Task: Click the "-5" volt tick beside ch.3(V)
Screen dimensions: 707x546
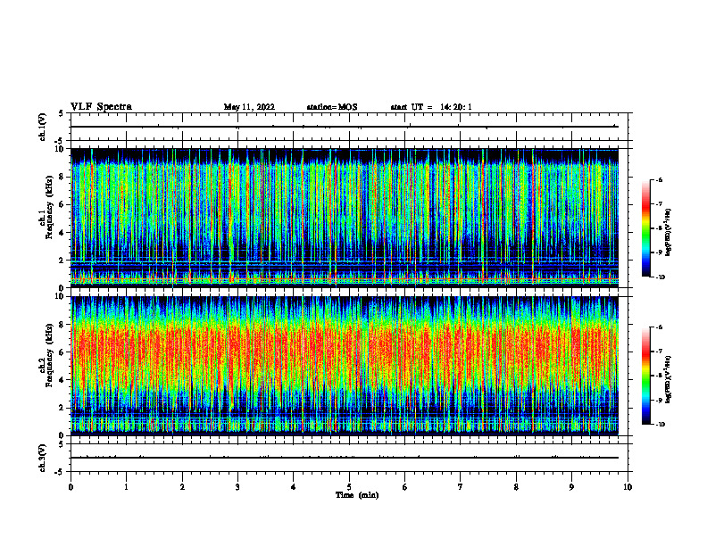Action: (x=60, y=472)
